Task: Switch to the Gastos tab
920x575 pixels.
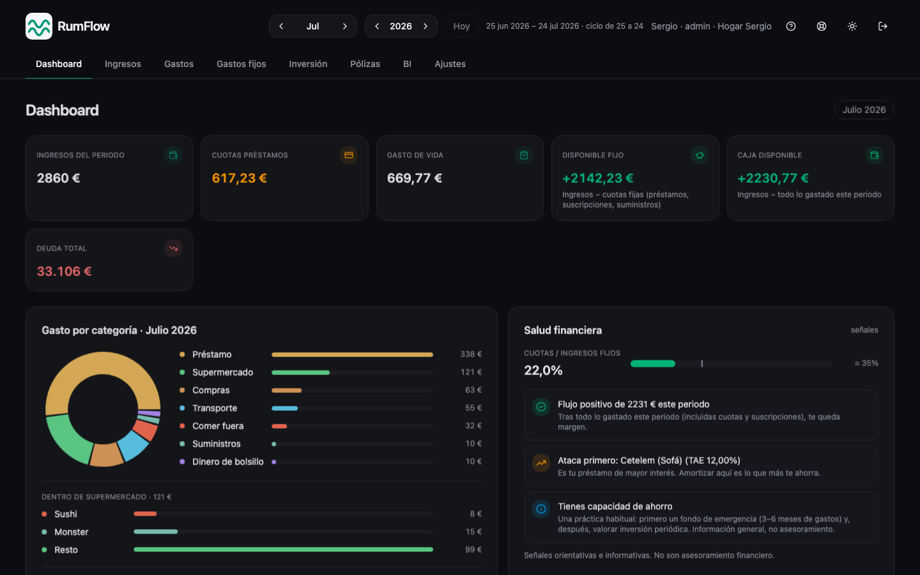Action: [x=179, y=64]
